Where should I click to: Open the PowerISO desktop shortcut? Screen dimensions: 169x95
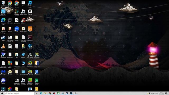click(x=10, y=73)
